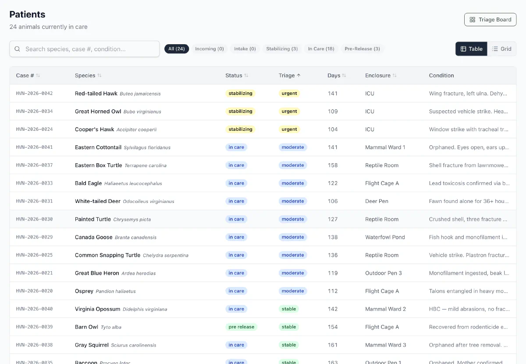
Task: Click the sort icon next to Species header
Action: [x=100, y=76]
